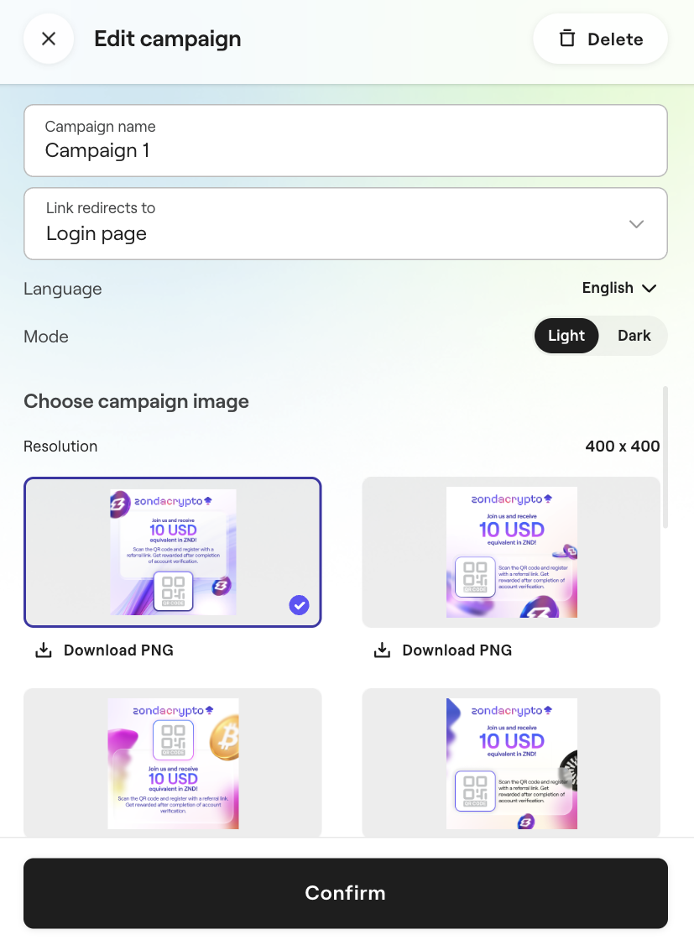The image size is (694, 940).
Task: Click the chevron arrow next to English
Action: point(649,288)
